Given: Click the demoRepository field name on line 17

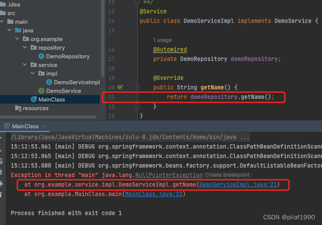Looking at the screenshot, I should click(x=254, y=59).
